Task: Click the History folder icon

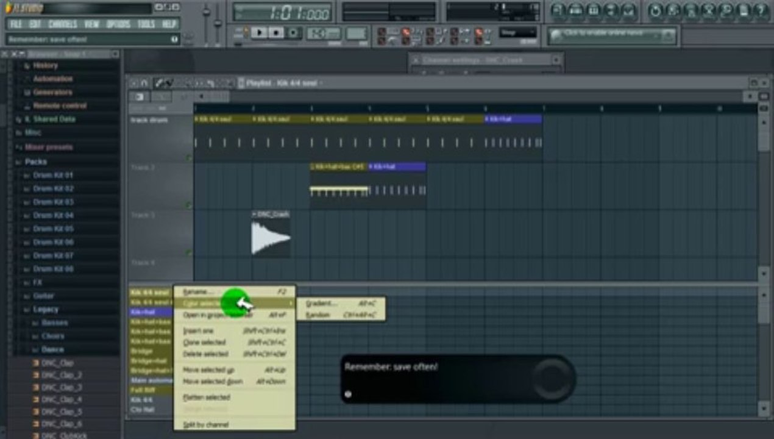Action: pyautogui.click(x=27, y=66)
